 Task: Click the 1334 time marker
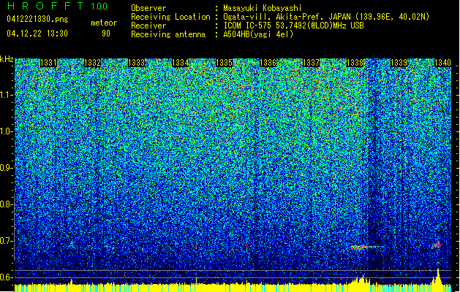180,63
